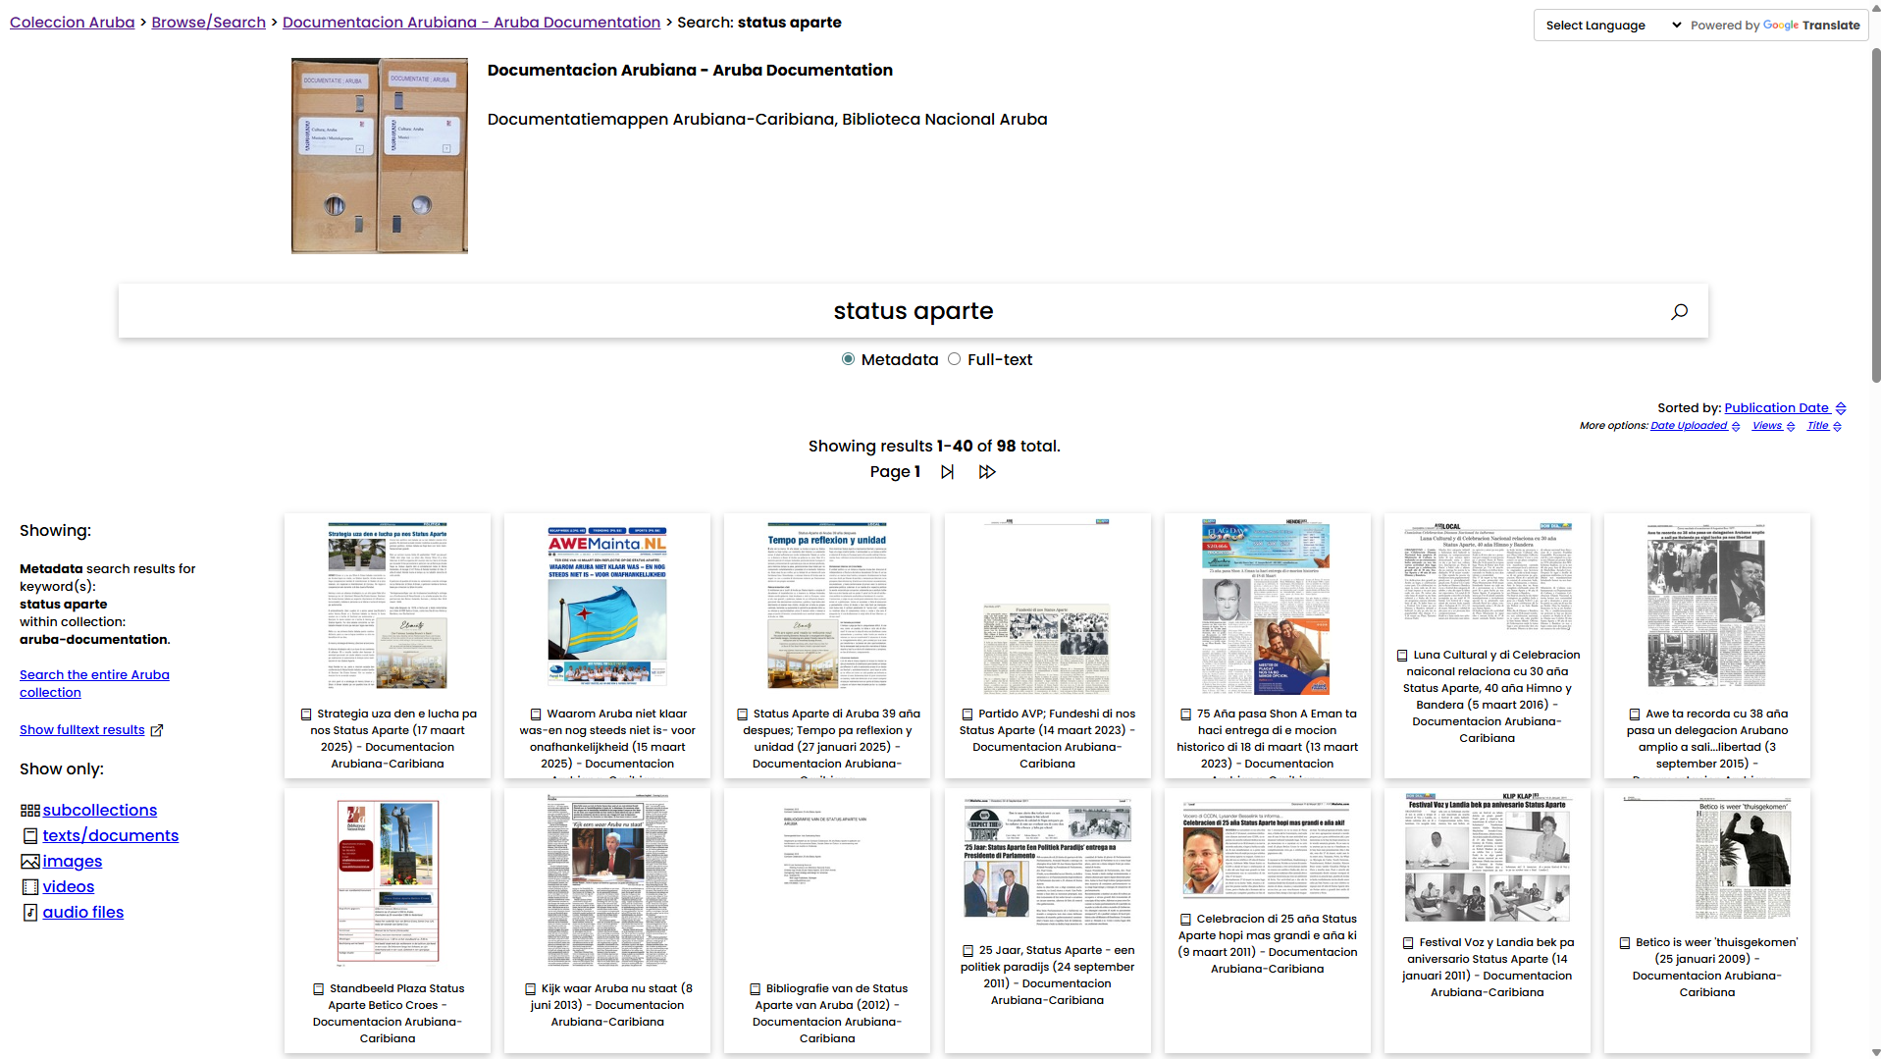Click the audio files icon

[30, 913]
